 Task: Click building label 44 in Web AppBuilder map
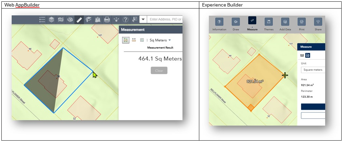tap(30, 49)
